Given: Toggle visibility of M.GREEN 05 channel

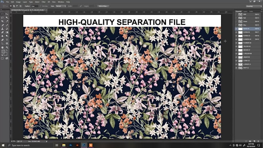Looking at the screenshot, I should coord(236,43).
